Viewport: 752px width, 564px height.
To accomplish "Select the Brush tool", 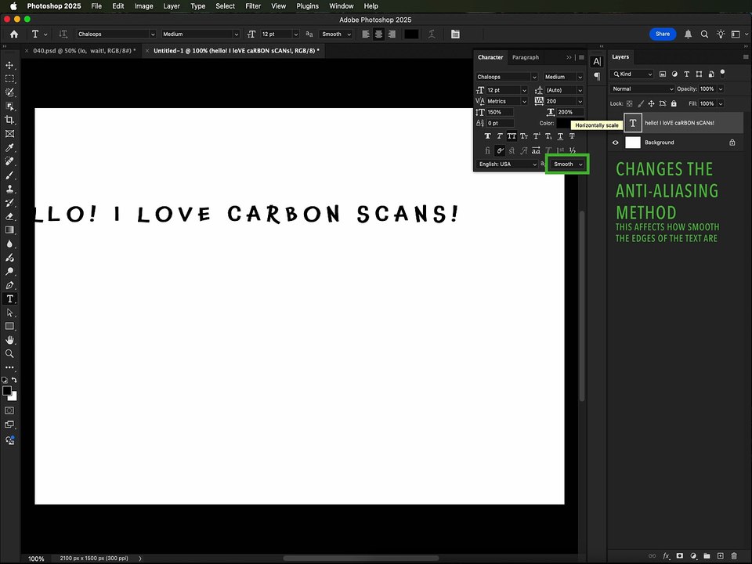I will pos(9,175).
